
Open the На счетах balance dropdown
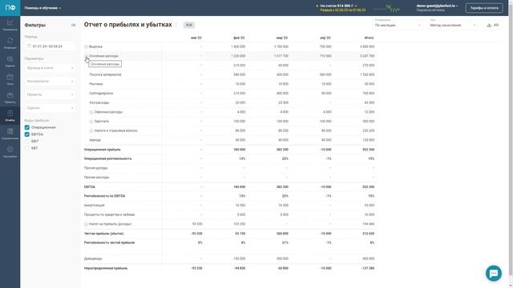pos(337,6)
